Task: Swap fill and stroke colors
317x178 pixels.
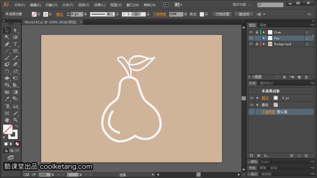Action: point(17,126)
